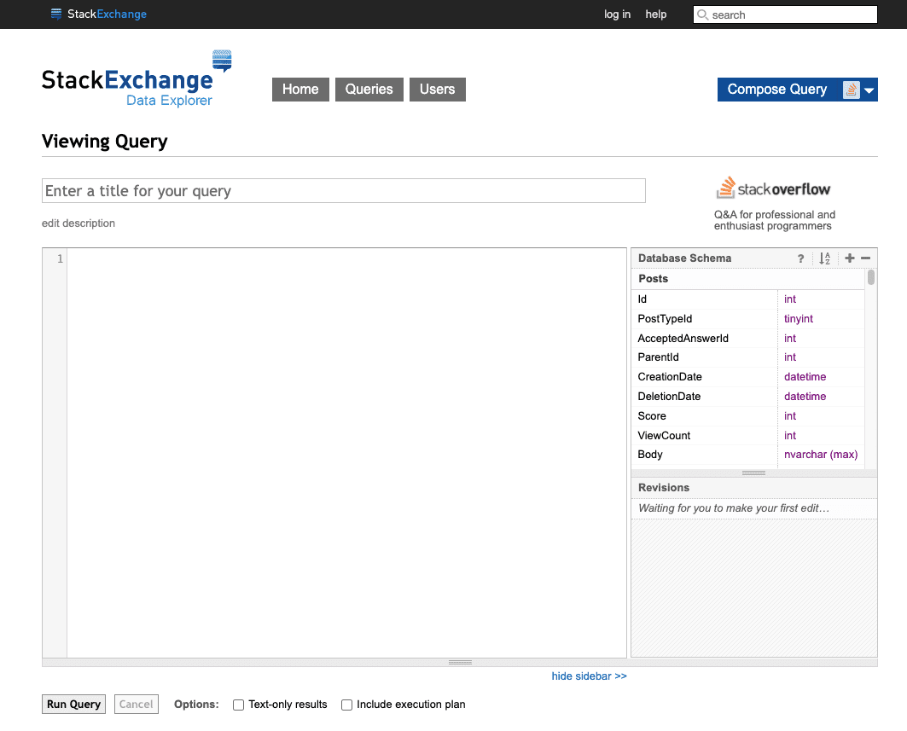Click the tinyint type label
The width and height of the screenshot is (907, 731).
799,319
